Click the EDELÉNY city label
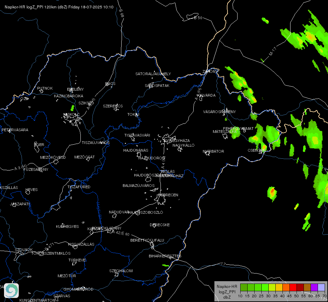 point(75,89)
